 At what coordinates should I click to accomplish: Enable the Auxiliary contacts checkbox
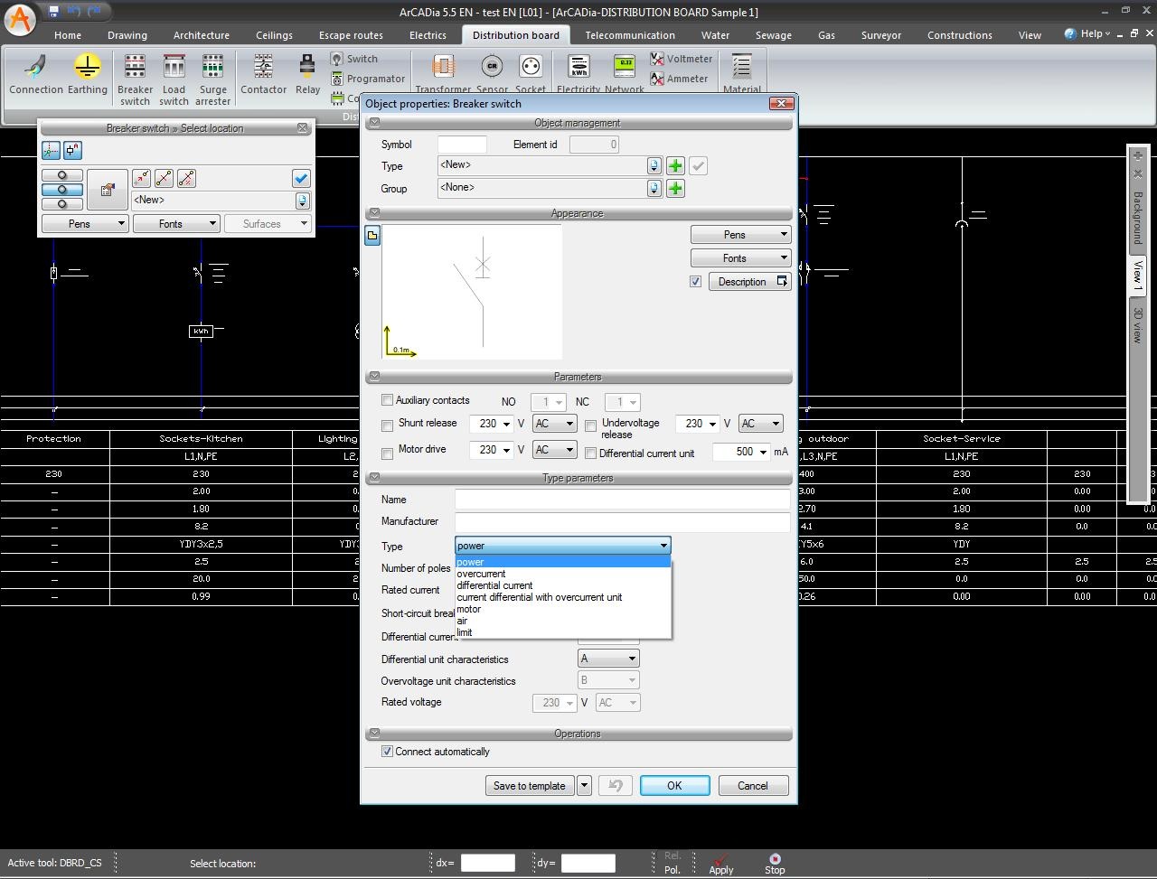(388, 400)
